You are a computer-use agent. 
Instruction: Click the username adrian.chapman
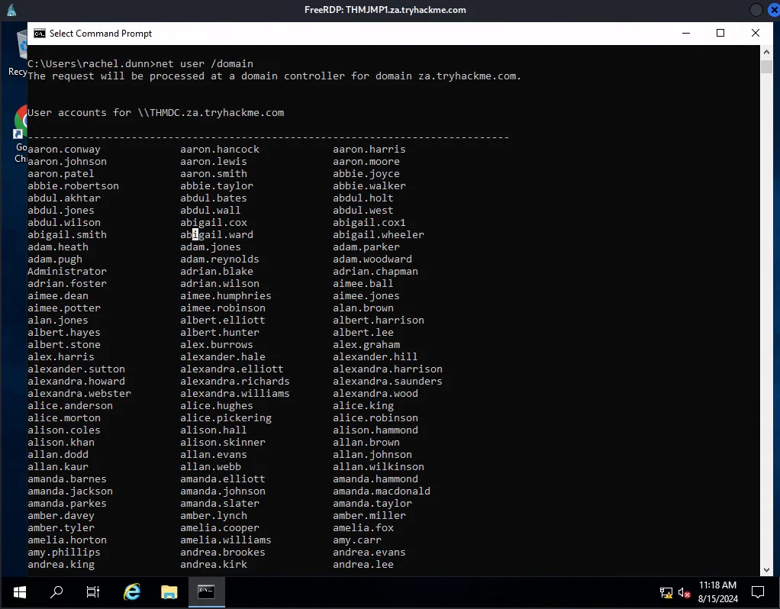[x=375, y=271]
